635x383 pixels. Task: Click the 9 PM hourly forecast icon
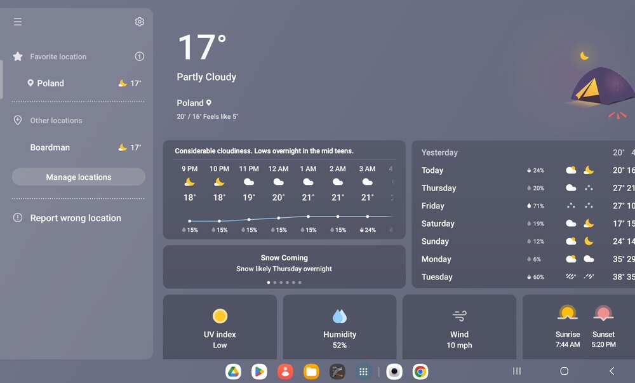click(189, 182)
